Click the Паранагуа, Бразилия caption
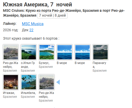The image size is (132, 108). (100, 67)
